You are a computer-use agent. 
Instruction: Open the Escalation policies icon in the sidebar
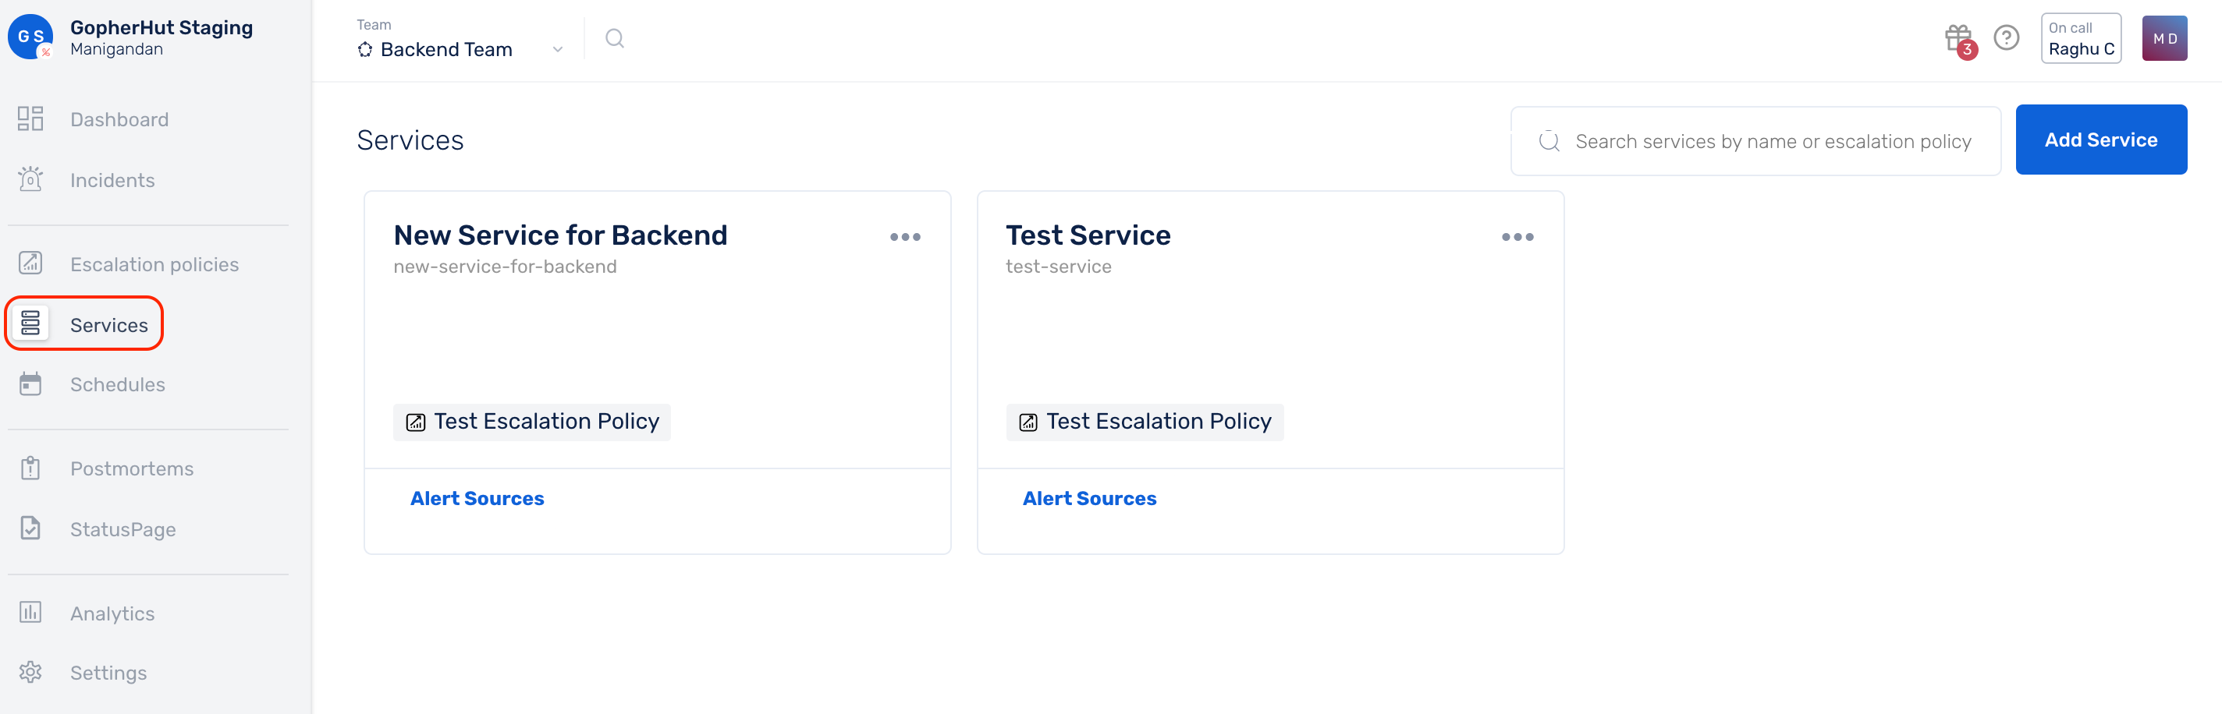coord(30,263)
